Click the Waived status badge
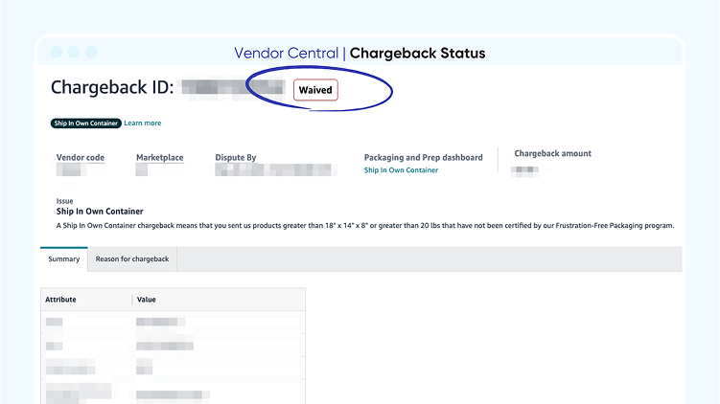 pos(315,90)
